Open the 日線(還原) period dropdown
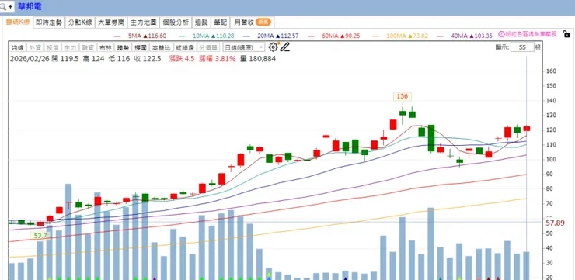This screenshot has height=280, width=575. click(x=243, y=47)
